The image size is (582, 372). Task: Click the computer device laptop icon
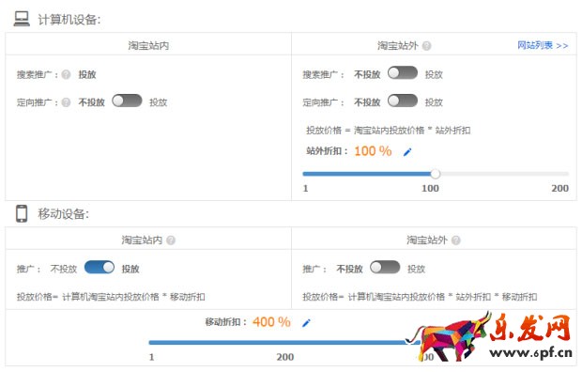click(x=22, y=18)
